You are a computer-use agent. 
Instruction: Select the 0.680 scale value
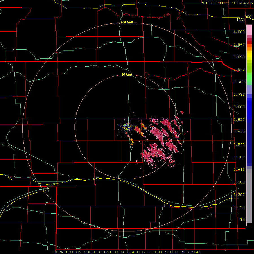tap(239, 107)
